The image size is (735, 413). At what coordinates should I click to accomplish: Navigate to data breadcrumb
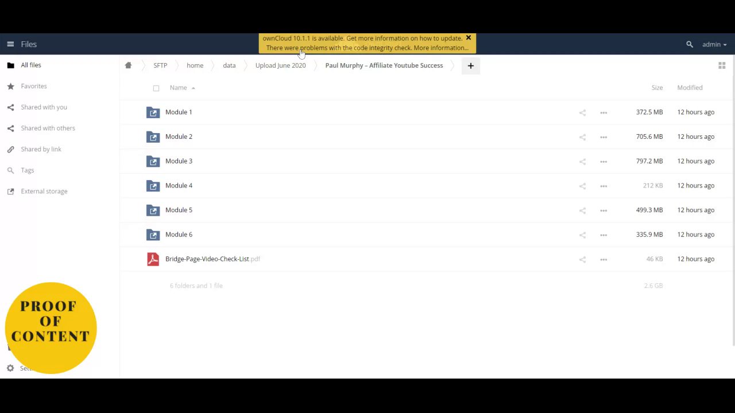[229, 65]
